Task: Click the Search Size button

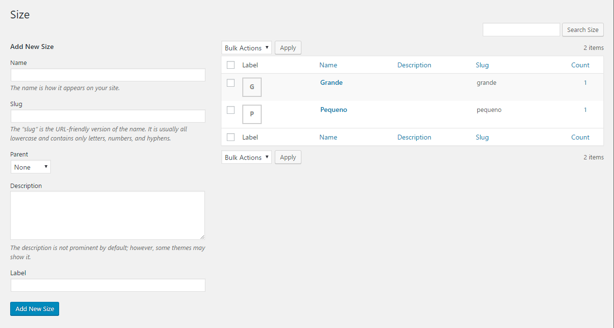Action: (583, 30)
